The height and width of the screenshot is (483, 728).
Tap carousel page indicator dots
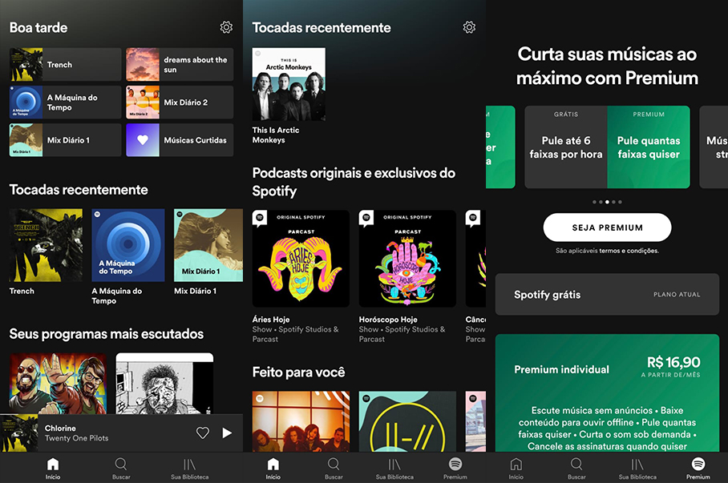(607, 202)
